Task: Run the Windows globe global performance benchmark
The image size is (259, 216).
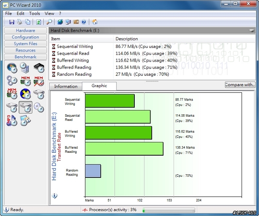Action: tap(12, 68)
